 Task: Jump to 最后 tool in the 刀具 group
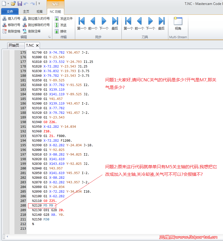click(x=161, y=23)
